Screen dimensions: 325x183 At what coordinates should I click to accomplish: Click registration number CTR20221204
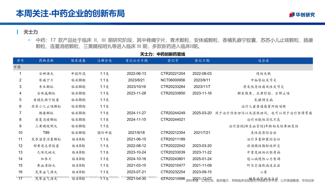click(x=173, y=73)
